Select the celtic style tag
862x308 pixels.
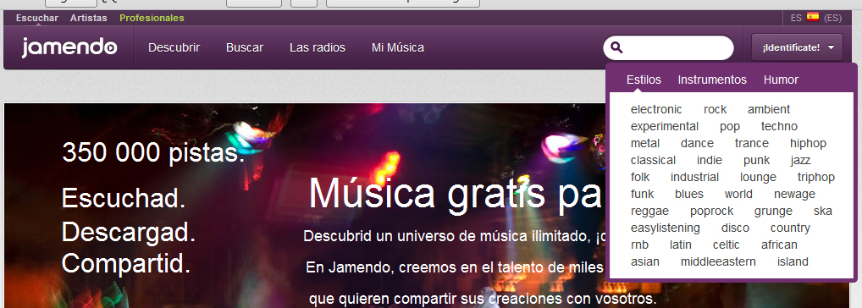coord(727,245)
